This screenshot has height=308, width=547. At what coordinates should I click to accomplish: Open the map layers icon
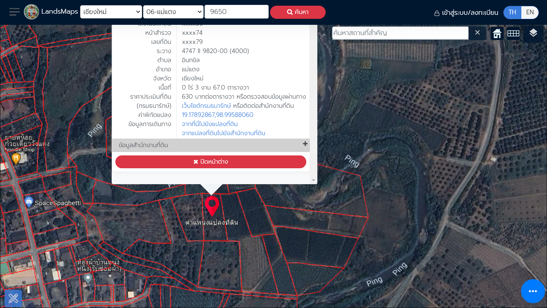533,33
